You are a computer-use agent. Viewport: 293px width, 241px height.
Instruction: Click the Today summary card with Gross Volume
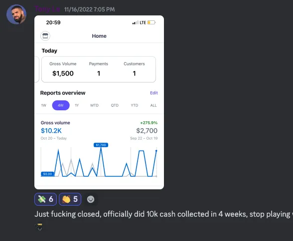(x=99, y=69)
